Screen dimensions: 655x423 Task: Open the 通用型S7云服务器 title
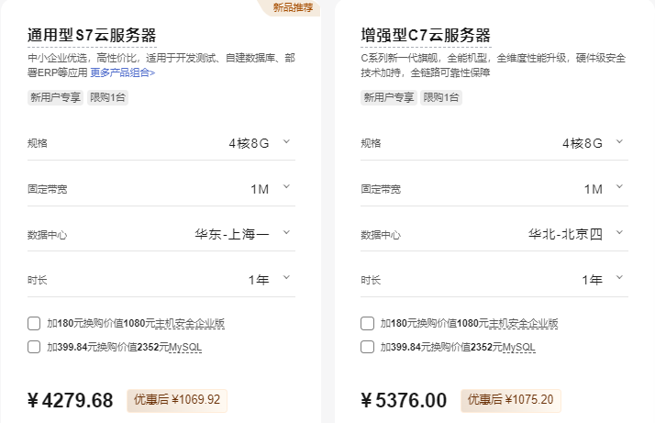click(92, 37)
